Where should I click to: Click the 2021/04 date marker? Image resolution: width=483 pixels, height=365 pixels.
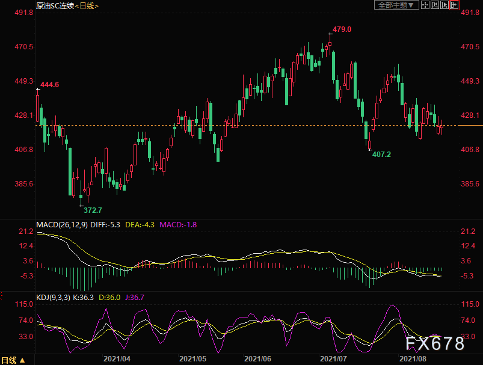[x=117, y=359]
